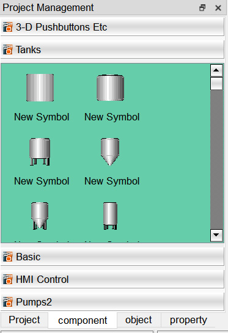Open the Pumps2 component category

(x=112, y=302)
